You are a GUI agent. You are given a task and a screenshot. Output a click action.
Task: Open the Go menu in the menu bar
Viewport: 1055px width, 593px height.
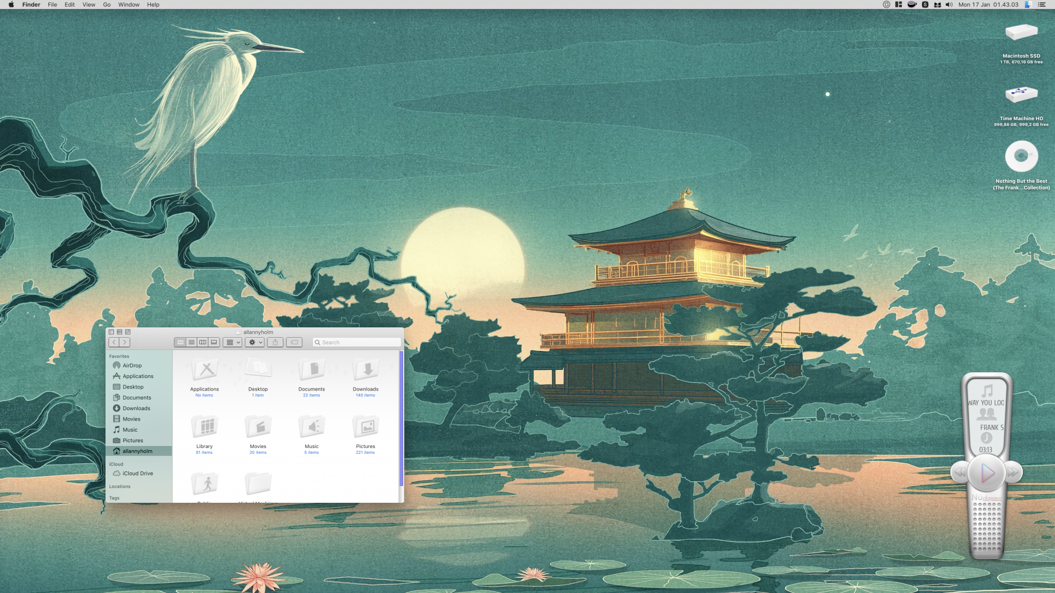pos(107,5)
